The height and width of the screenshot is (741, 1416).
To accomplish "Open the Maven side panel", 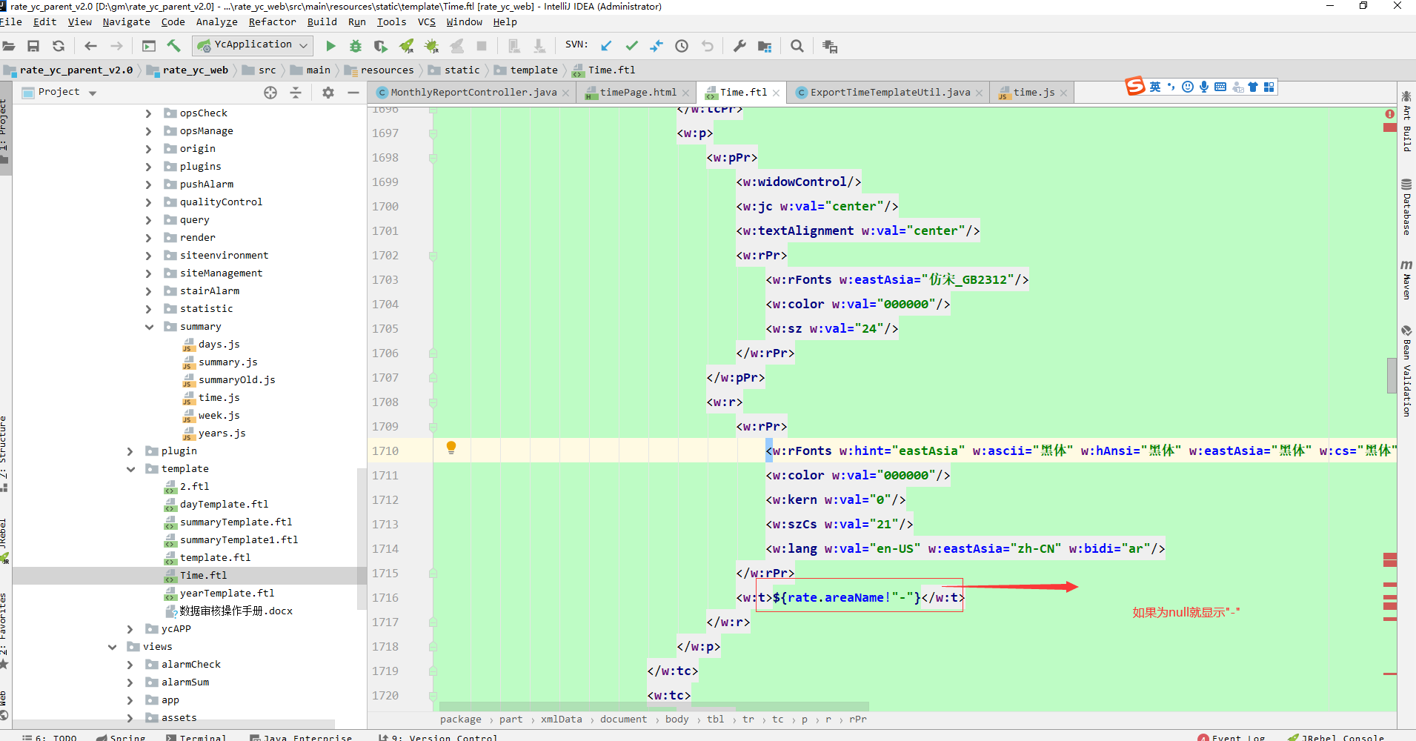I will pos(1406,279).
